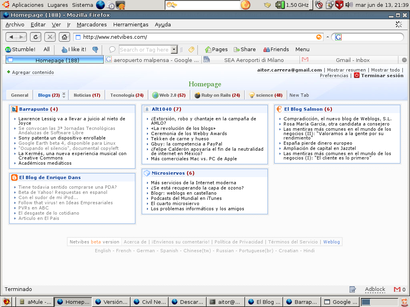Click the Adblock status bar button
This screenshot has height=307, width=410.
click(375, 289)
